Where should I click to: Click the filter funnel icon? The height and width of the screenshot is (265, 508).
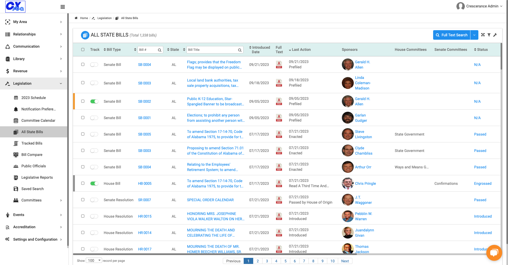pos(489,35)
